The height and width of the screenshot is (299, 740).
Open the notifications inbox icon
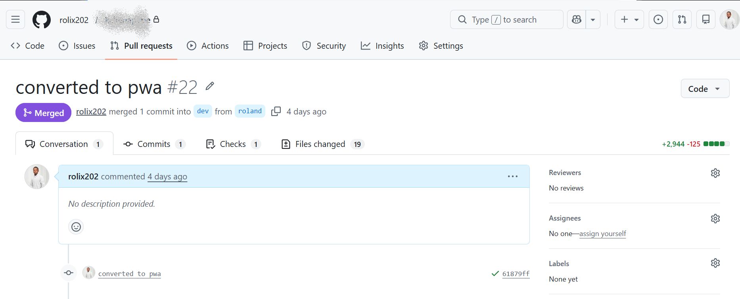(x=706, y=19)
